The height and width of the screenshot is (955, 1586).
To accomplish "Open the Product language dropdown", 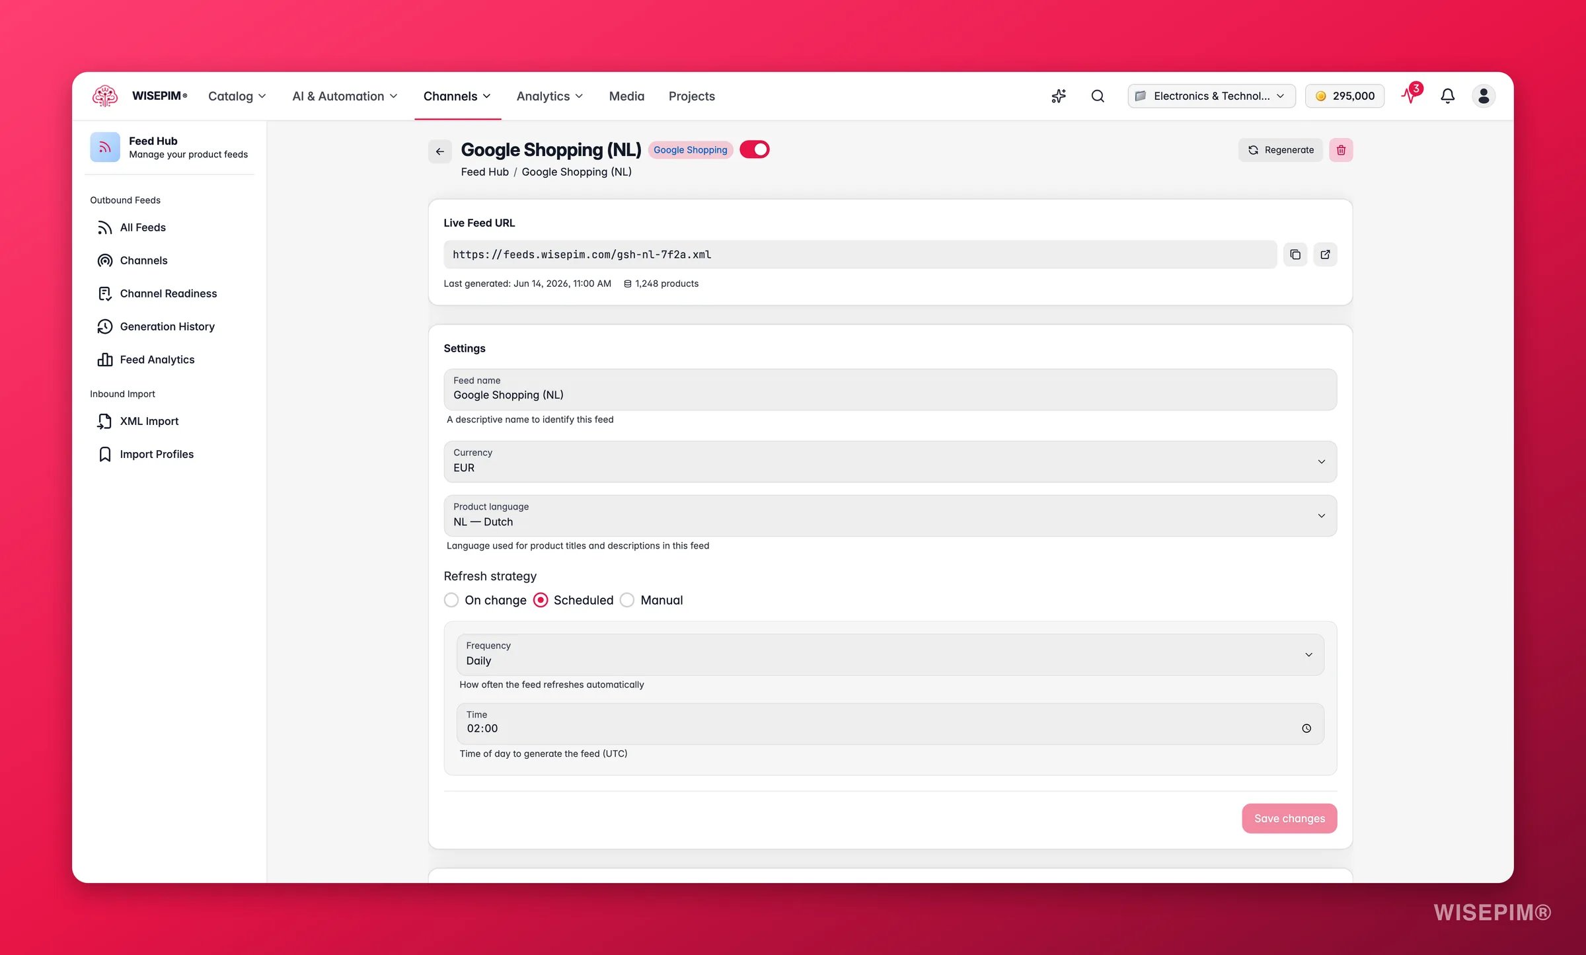I will (890, 516).
